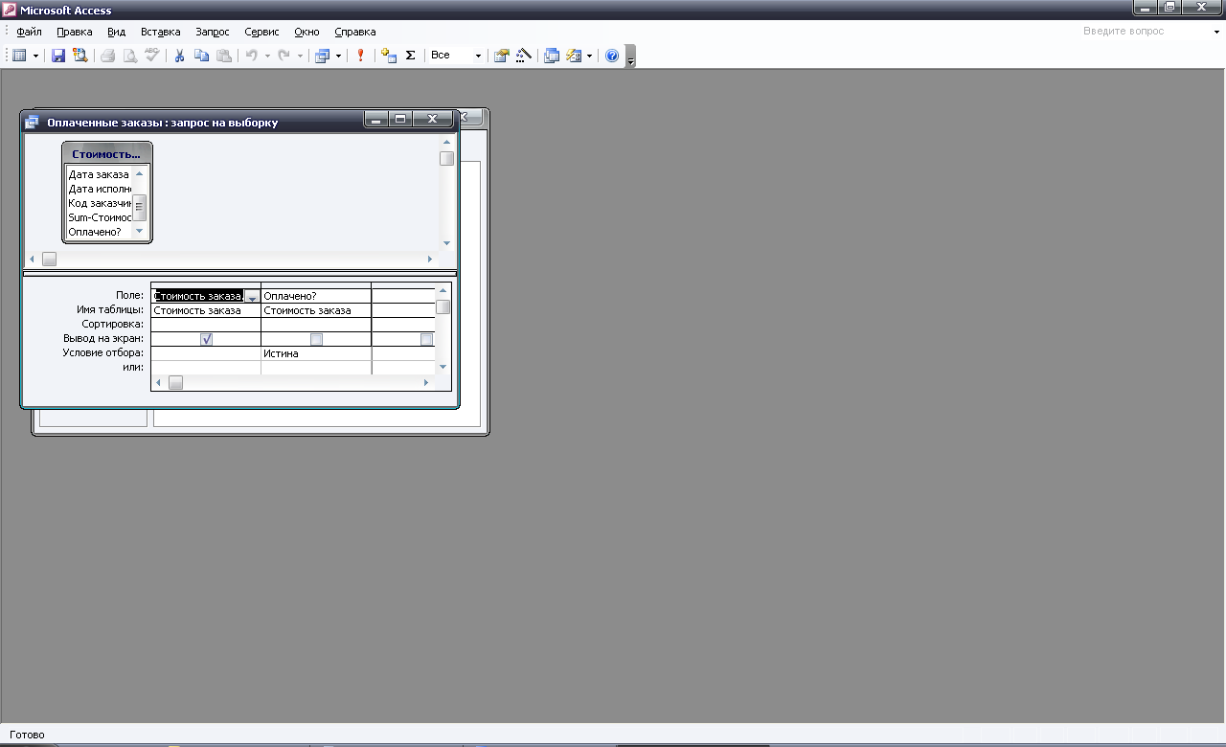Image resolution: width=1226 pixels, height=747 pixels.
Task: Select 'Оплачено?' in the table field list
Action: pyautogui.click(x=99, y=232)
